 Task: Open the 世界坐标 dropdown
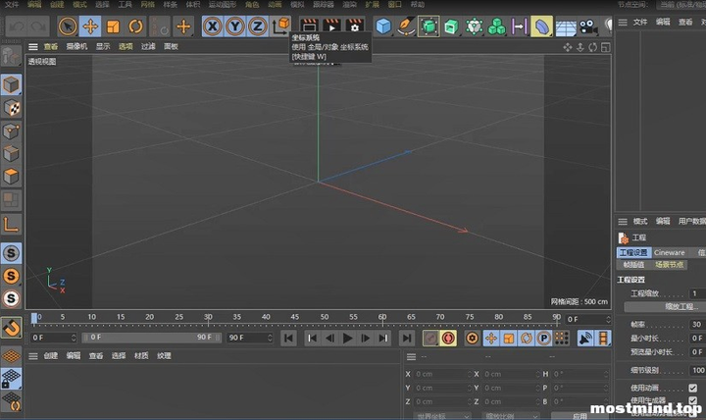[442, 416]
